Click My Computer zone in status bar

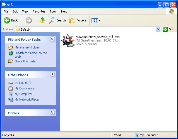coord(146,135)
